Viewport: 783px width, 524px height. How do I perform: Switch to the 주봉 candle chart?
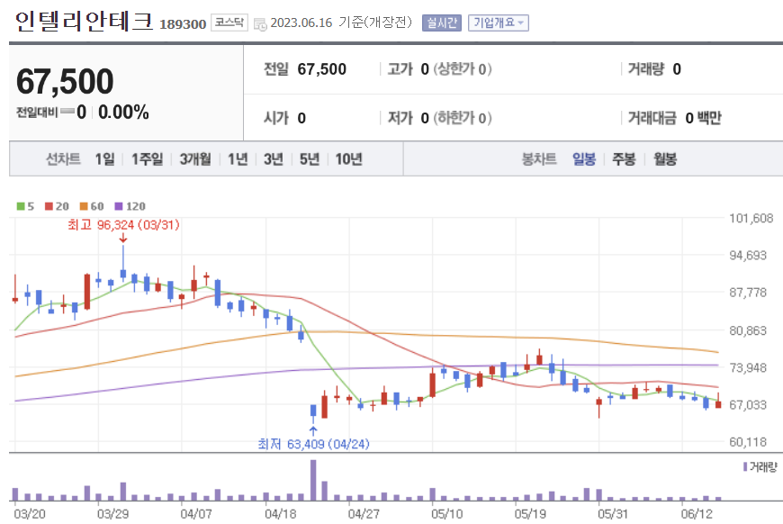point(625,159)
